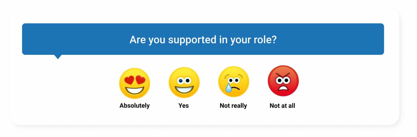Click the right red heart eye
This screenshot has width=417, height=137.
[x=141, y=80]
